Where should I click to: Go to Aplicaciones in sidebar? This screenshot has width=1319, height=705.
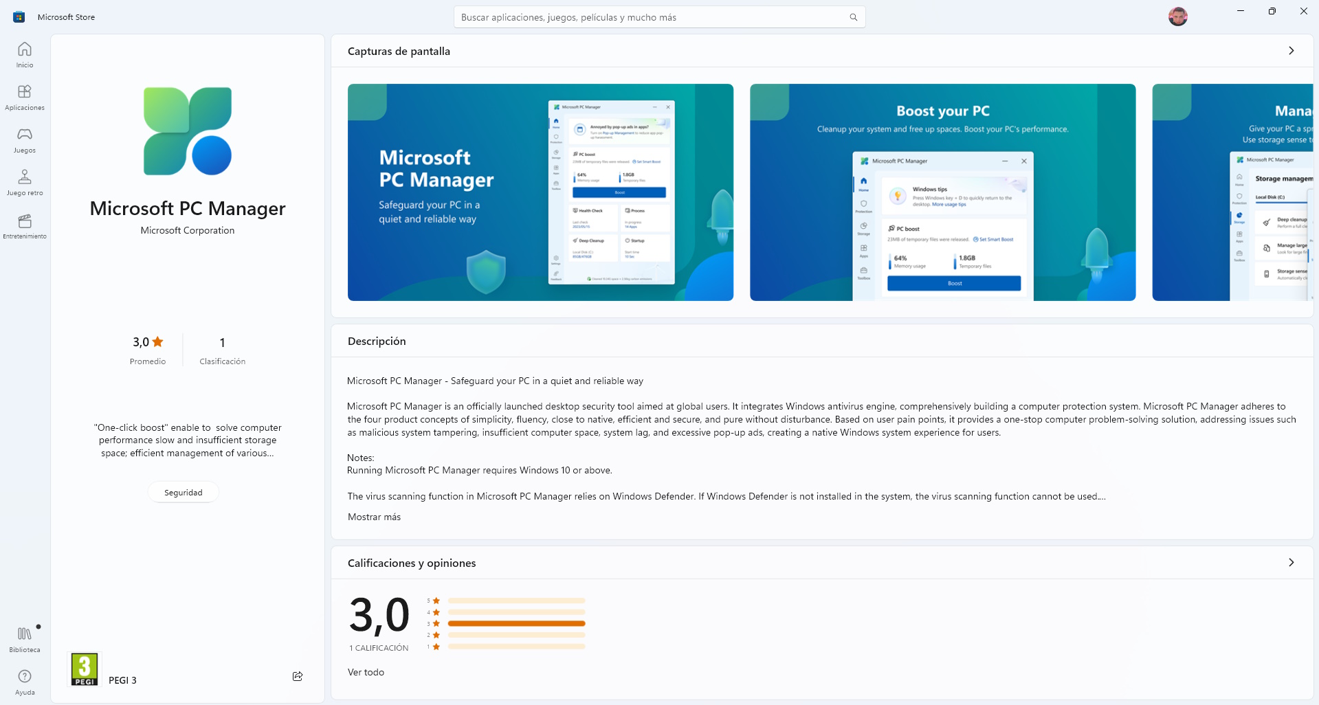coord(25,98)
